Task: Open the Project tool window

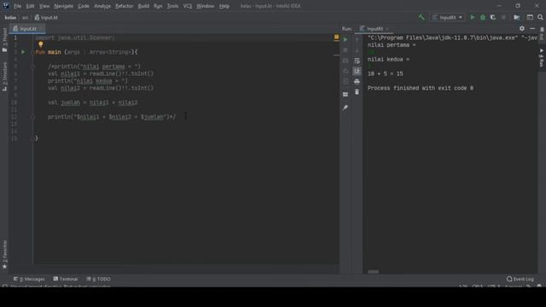Action: point(4,40)
